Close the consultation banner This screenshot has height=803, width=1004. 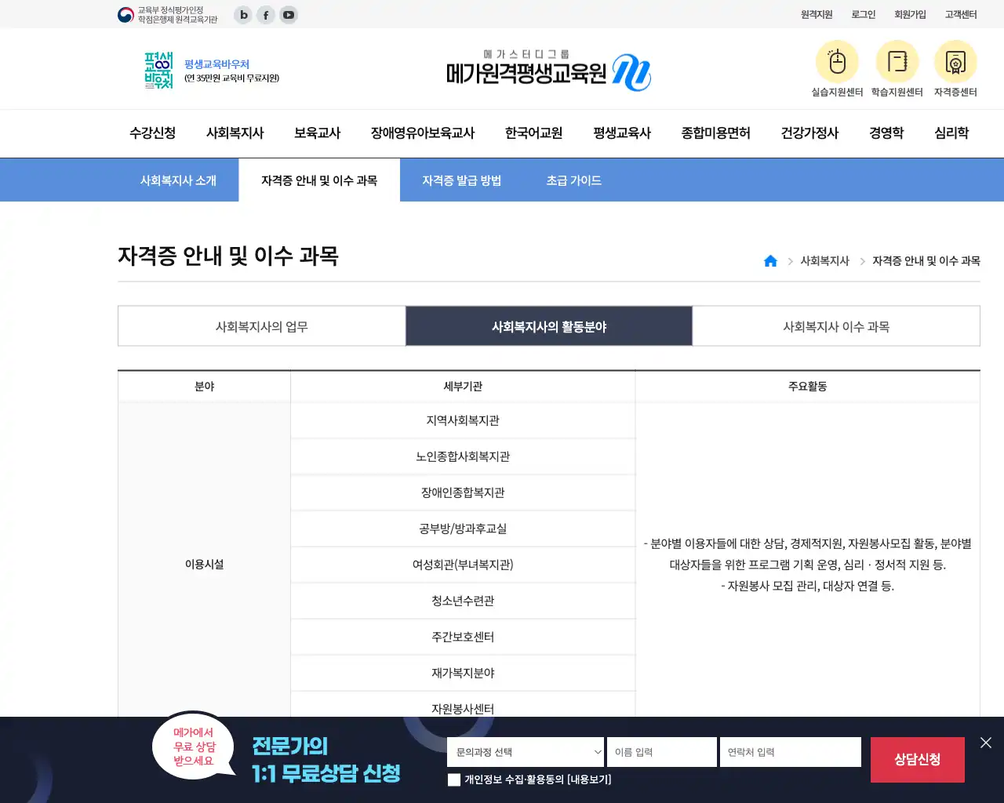pyautogui.click(x=986, y=743)
